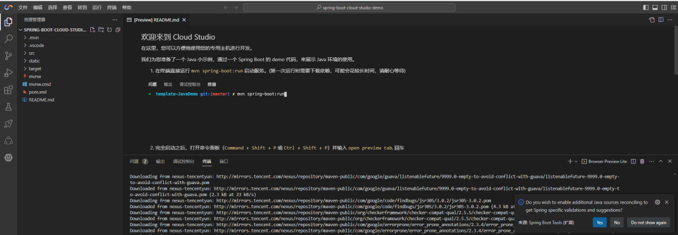Toggle secondary side bar visibility
The width and height of the screenshot is (678, 235).
pos(664,8)
